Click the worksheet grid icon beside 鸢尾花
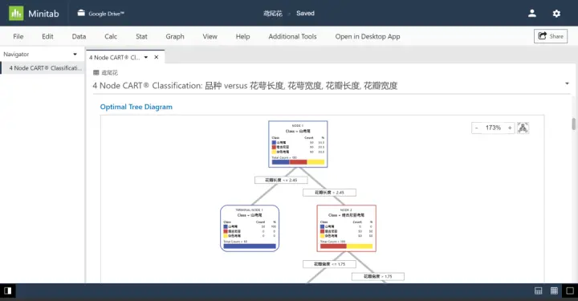 [96, 72]
